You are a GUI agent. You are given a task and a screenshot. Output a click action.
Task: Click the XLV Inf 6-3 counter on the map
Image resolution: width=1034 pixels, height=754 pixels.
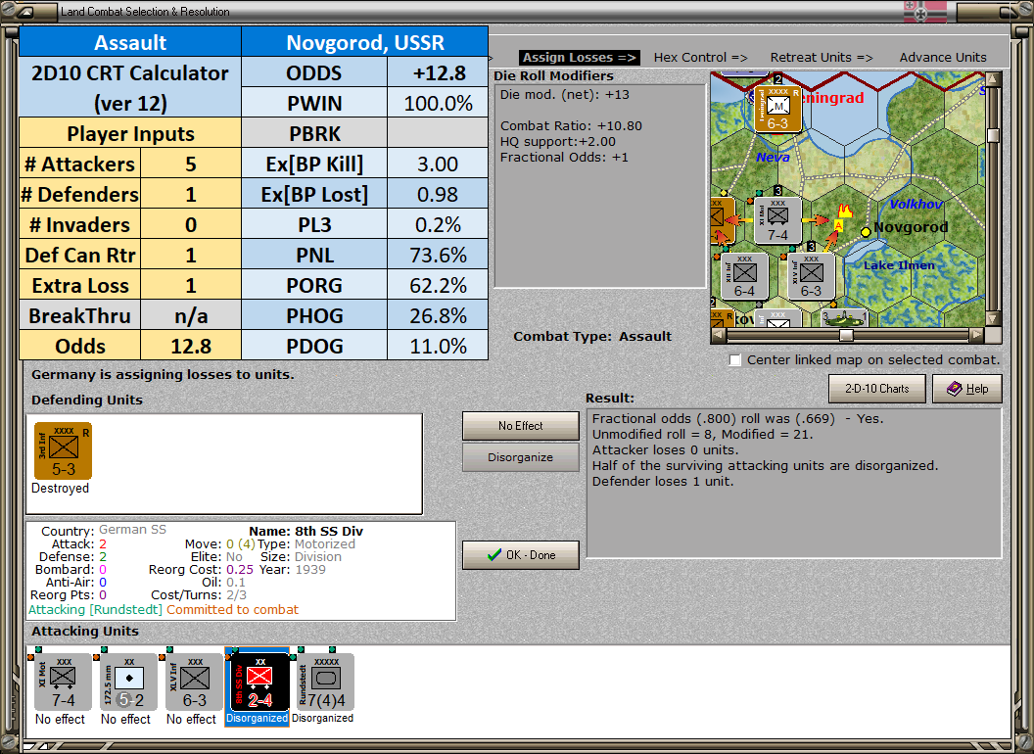click(x=811, y=276)
